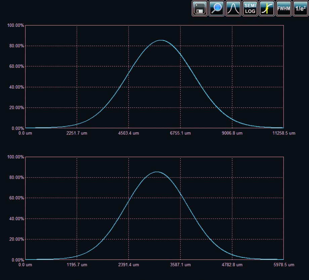Click the 1195.7 um tick label

pos(77,265)
